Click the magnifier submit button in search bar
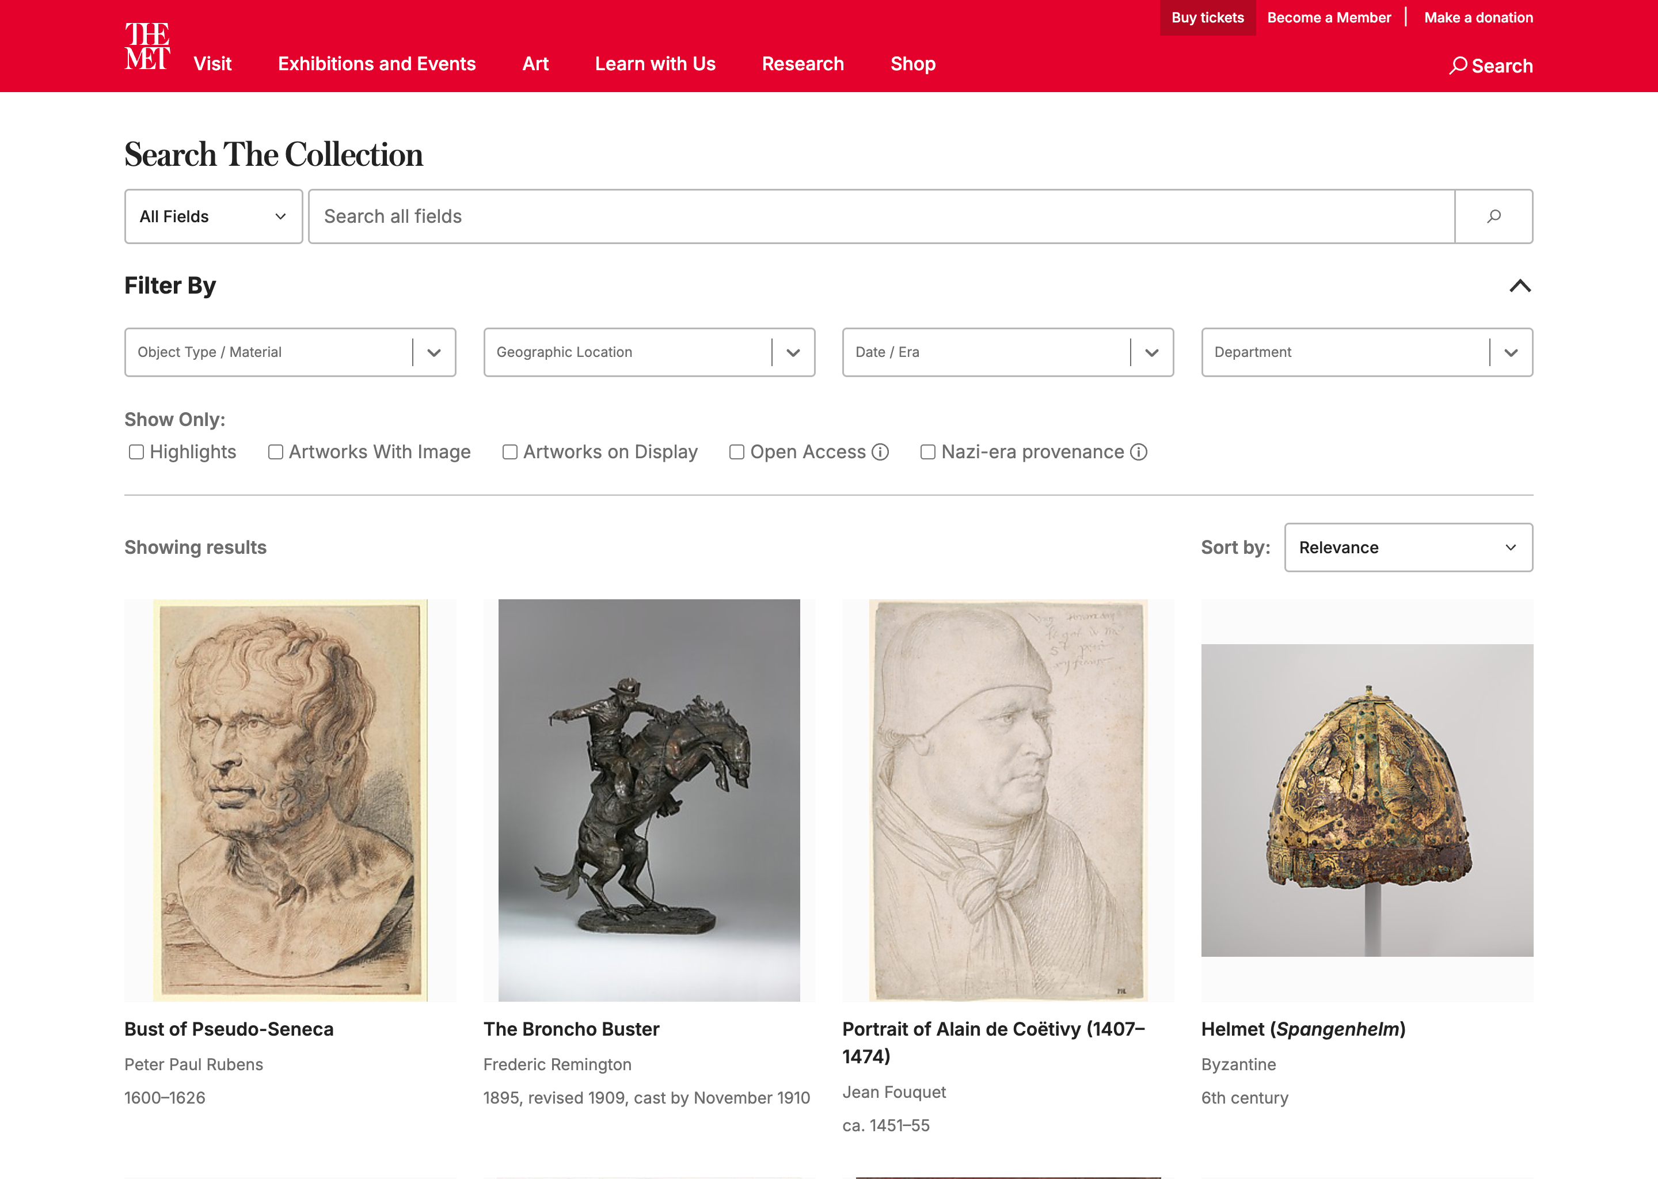This screenshot has width=1658, height=1179. pyautogui.click(x=1494, y=216)
